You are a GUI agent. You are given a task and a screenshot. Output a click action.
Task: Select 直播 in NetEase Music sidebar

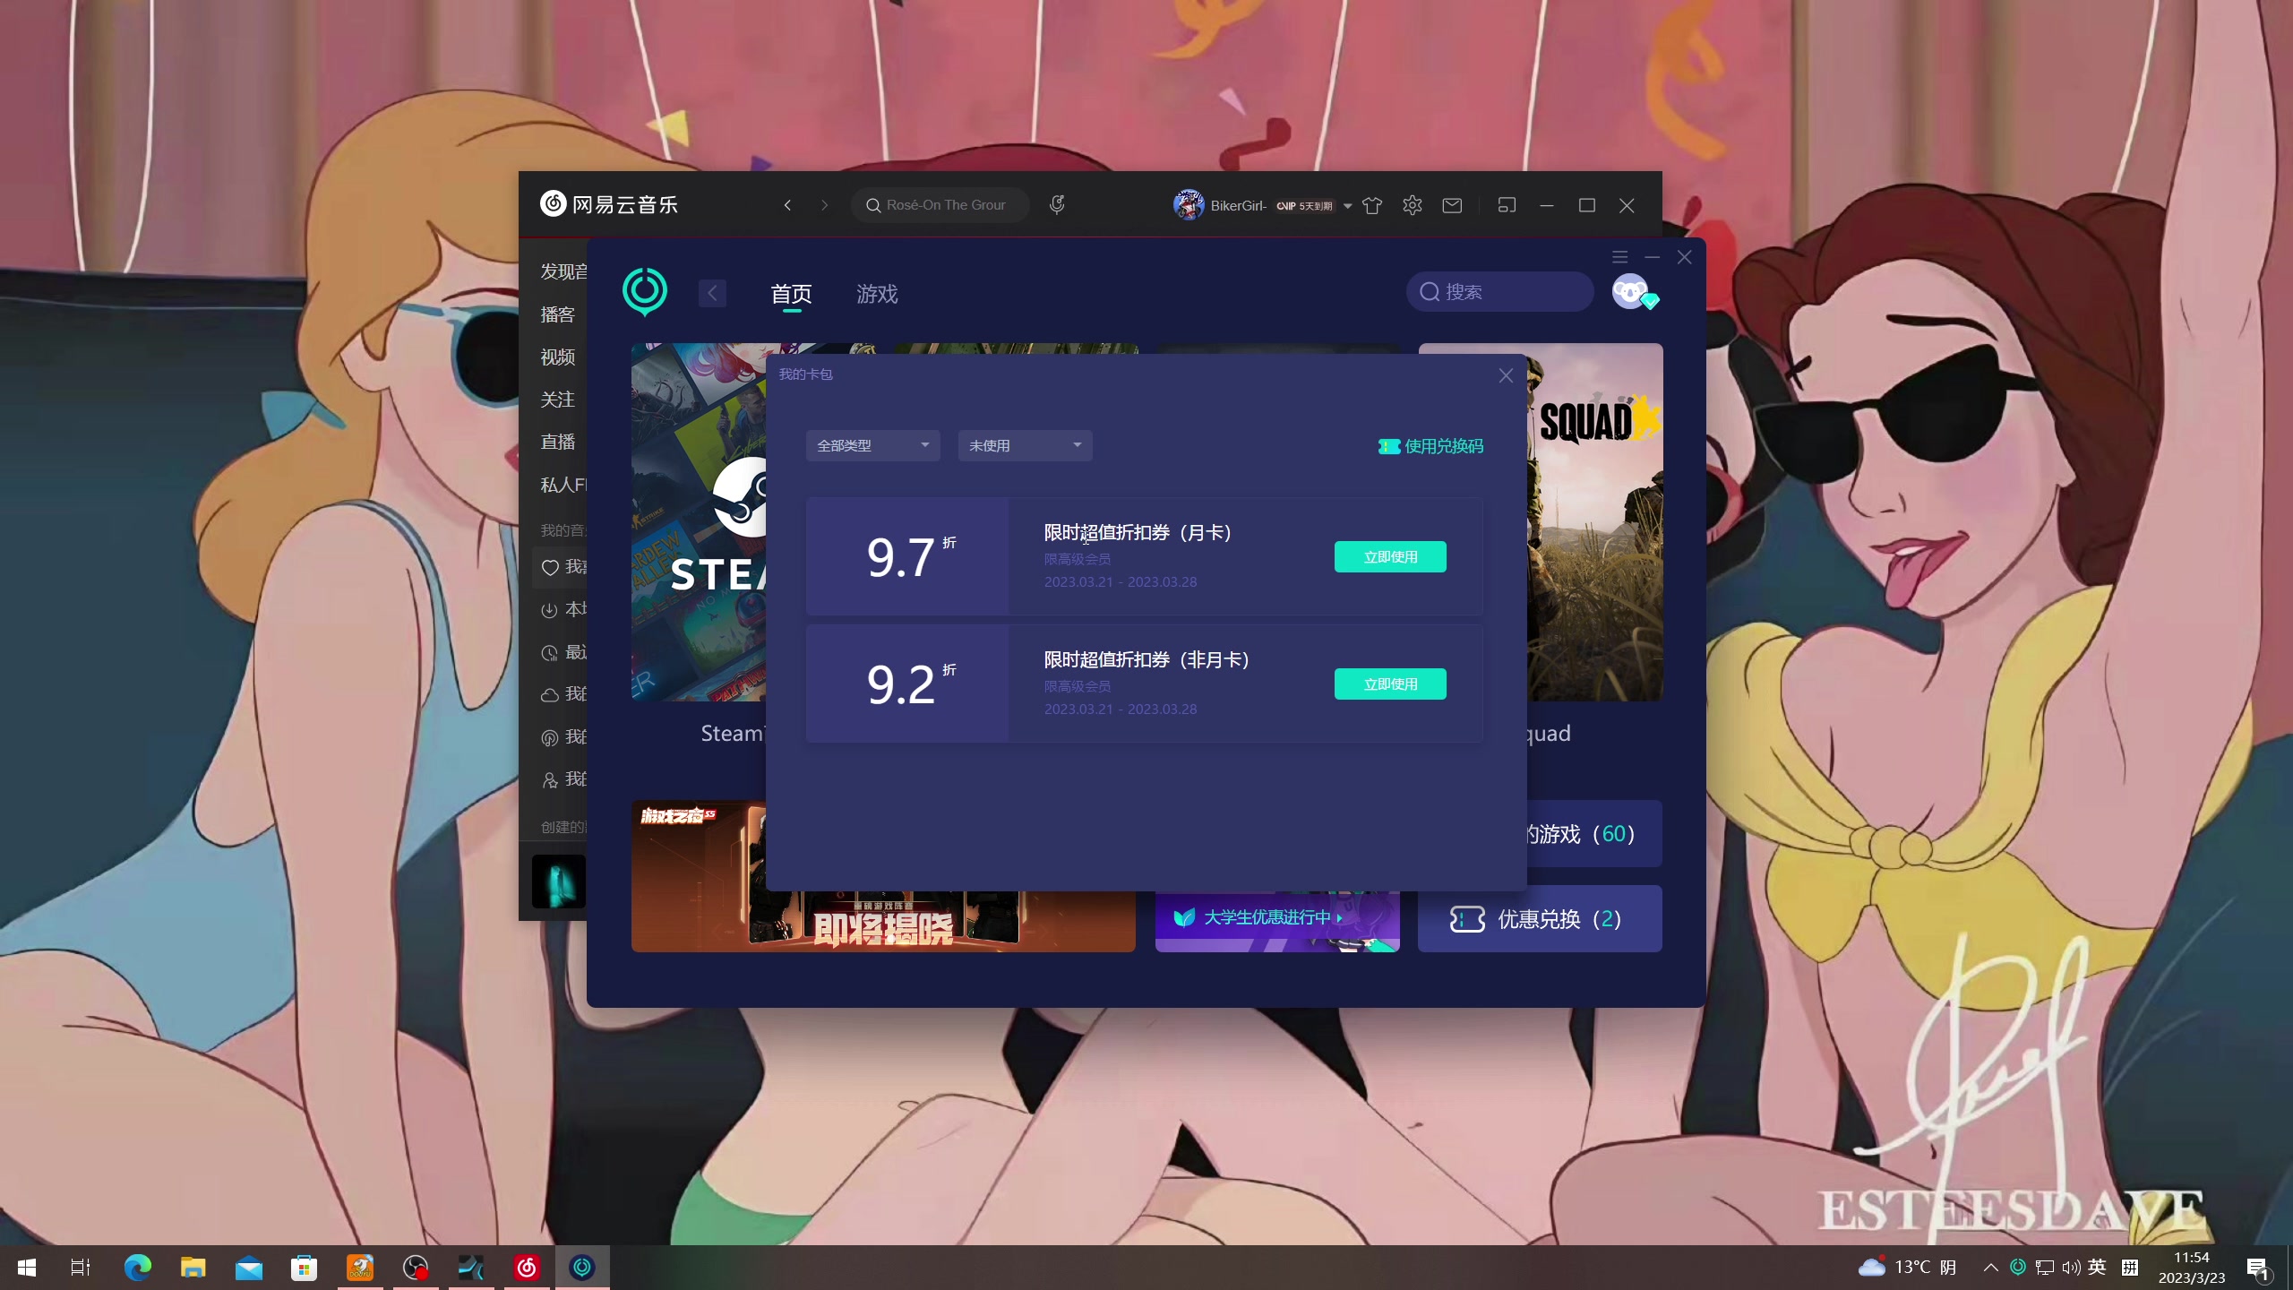point(557,442)
